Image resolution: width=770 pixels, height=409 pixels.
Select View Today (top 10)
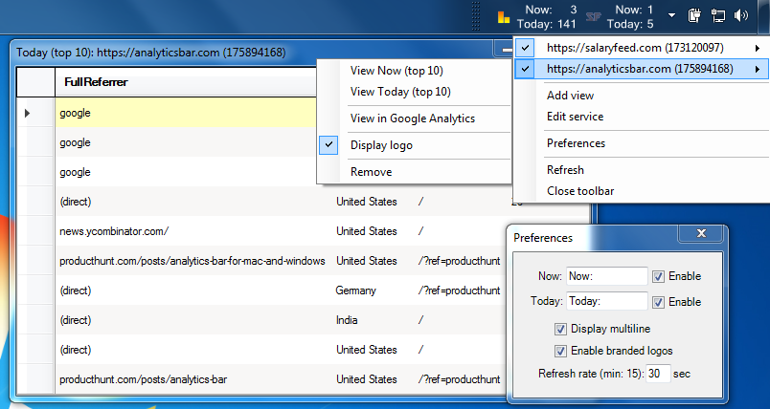(400, 92)
